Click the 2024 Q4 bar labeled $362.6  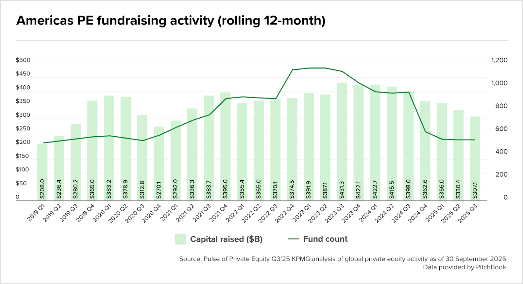click(425, 150)
